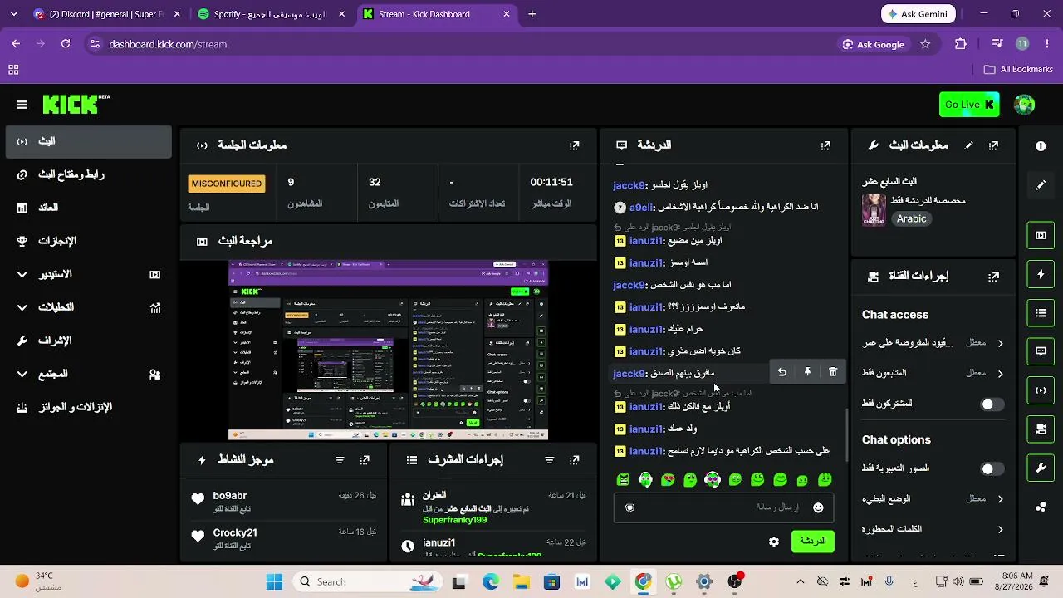Open the profile avatar menu in Kick header
The height and width of the screenshot is (598, 1063).
coord(1025,105)
